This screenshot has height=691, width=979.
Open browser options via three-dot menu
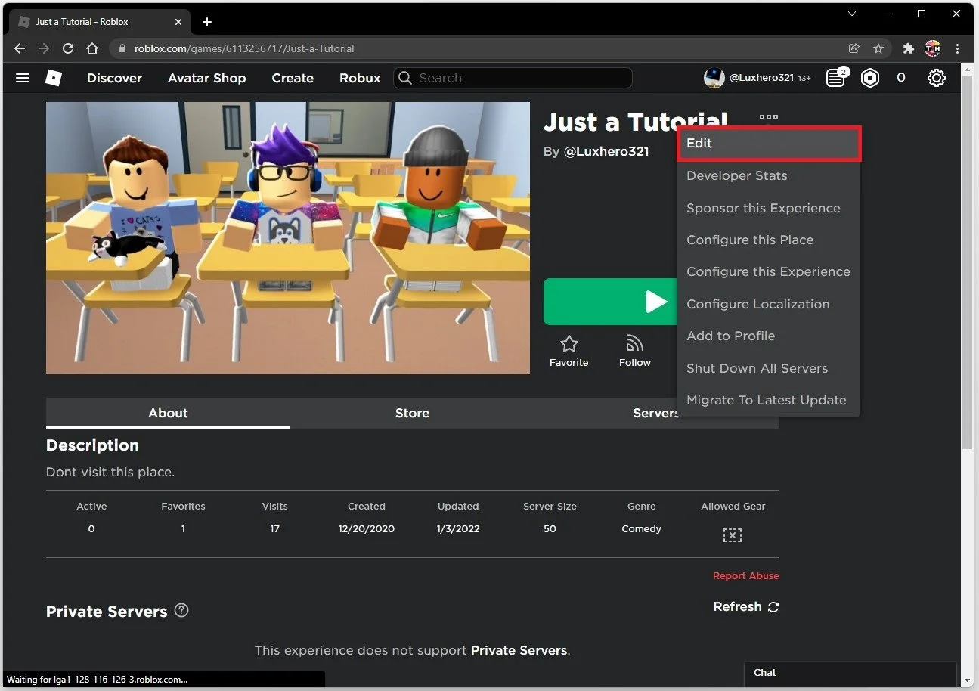pyautogui.click(x=957, y=48)
